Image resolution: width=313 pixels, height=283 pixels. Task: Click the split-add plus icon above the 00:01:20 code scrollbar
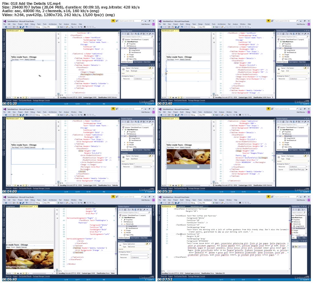119,33
